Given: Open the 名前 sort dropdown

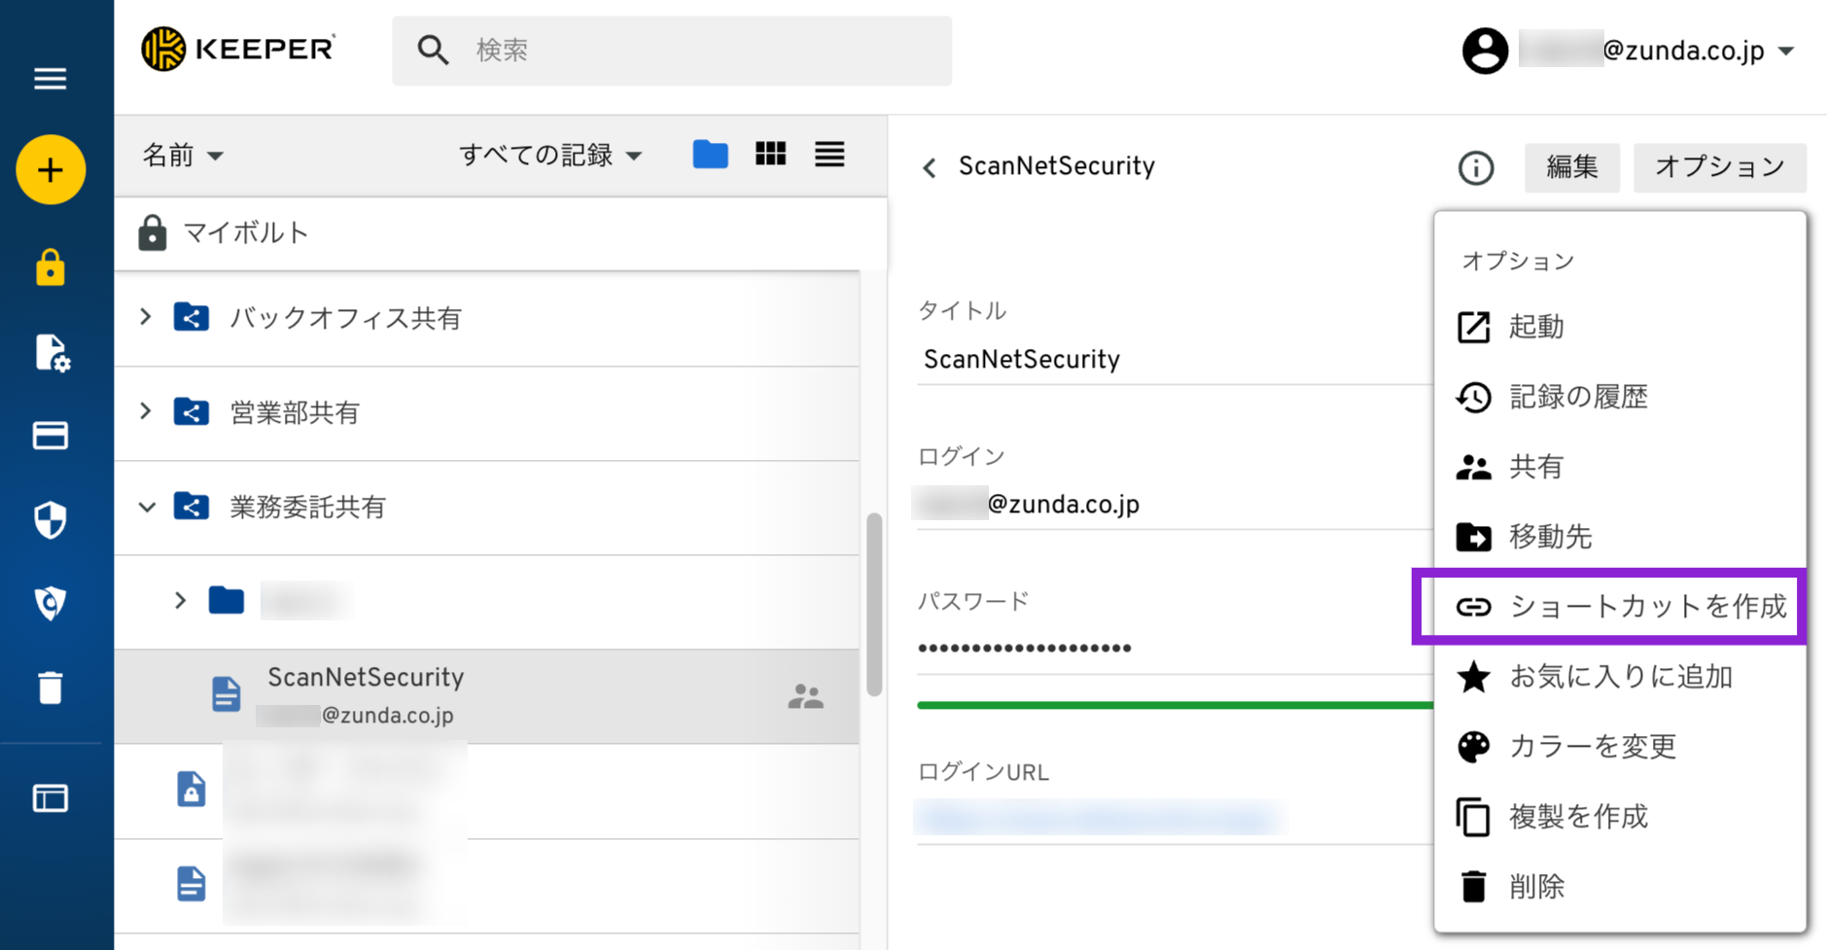Looking at the screenshot, I should pyautogui.click(x=183, y=156).
